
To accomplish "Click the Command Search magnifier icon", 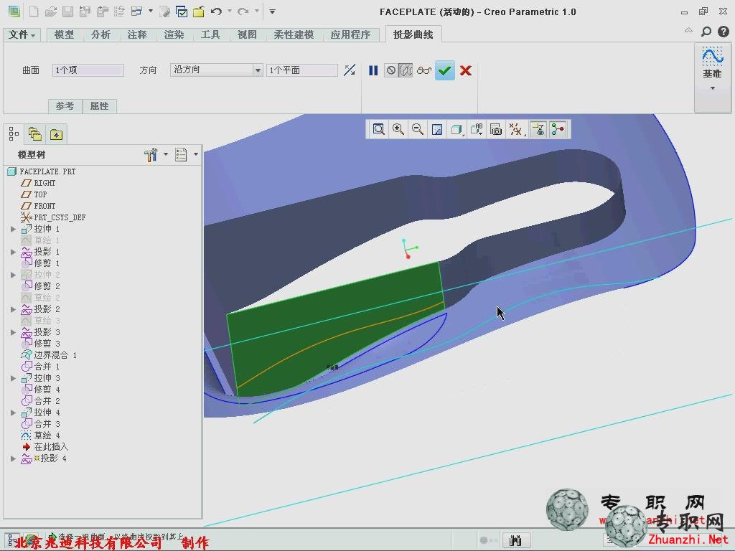I will tap(706, 32).
